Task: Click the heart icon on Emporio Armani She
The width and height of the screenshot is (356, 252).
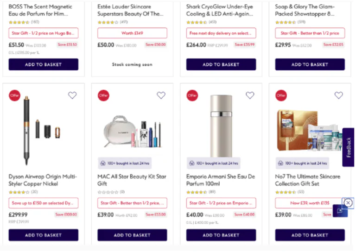Action: (250, 95)
